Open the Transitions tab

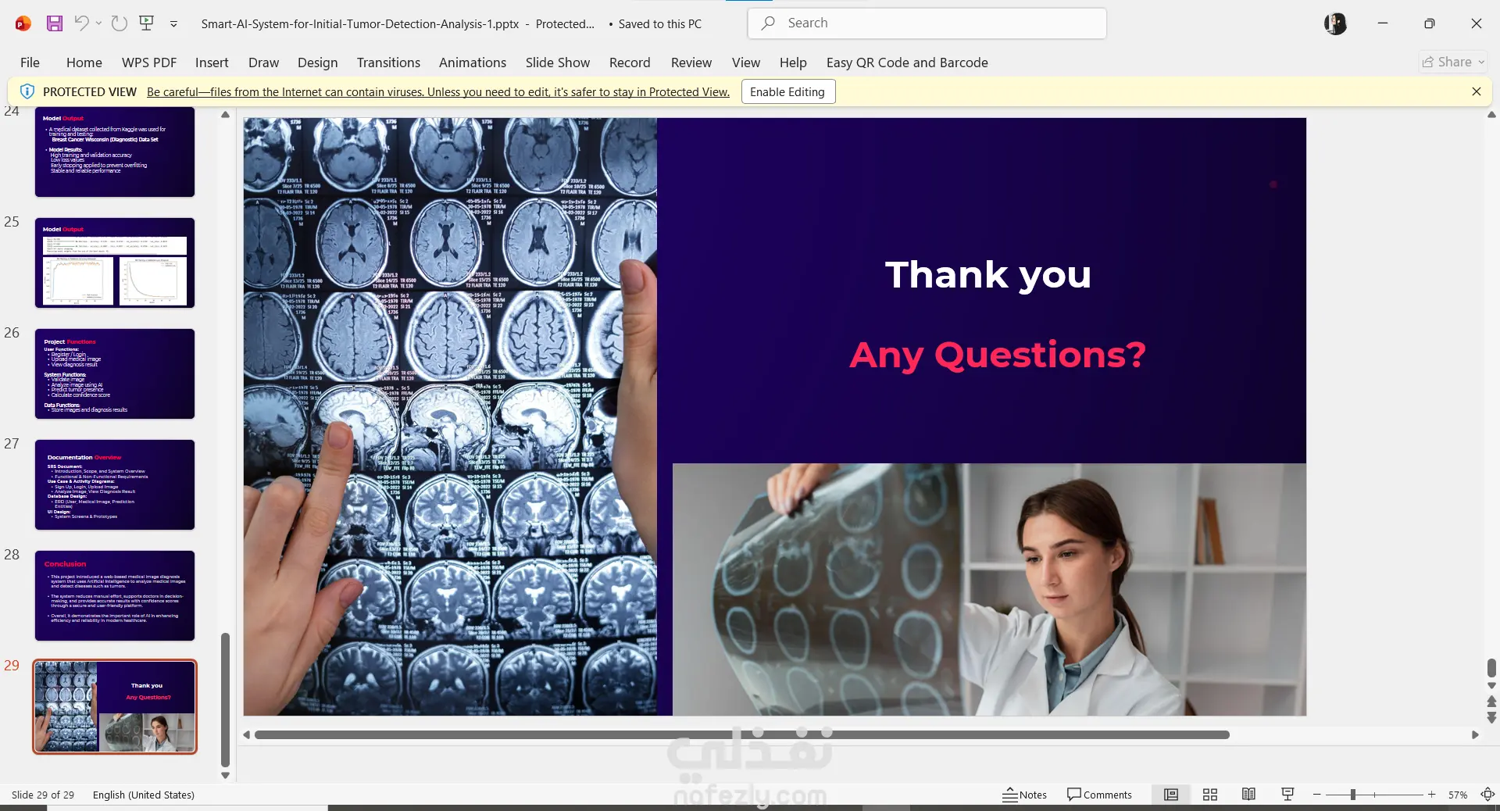click(388, 63)
